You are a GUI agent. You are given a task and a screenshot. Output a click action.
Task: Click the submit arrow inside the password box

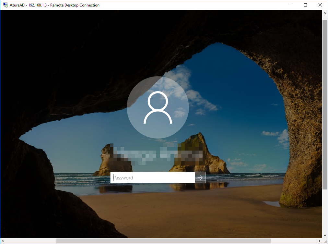point(201,177)
